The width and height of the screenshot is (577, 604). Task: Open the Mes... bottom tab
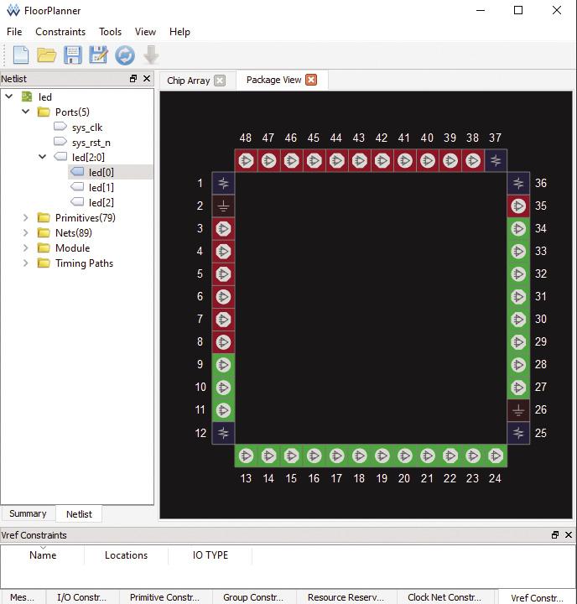[22, 597]
